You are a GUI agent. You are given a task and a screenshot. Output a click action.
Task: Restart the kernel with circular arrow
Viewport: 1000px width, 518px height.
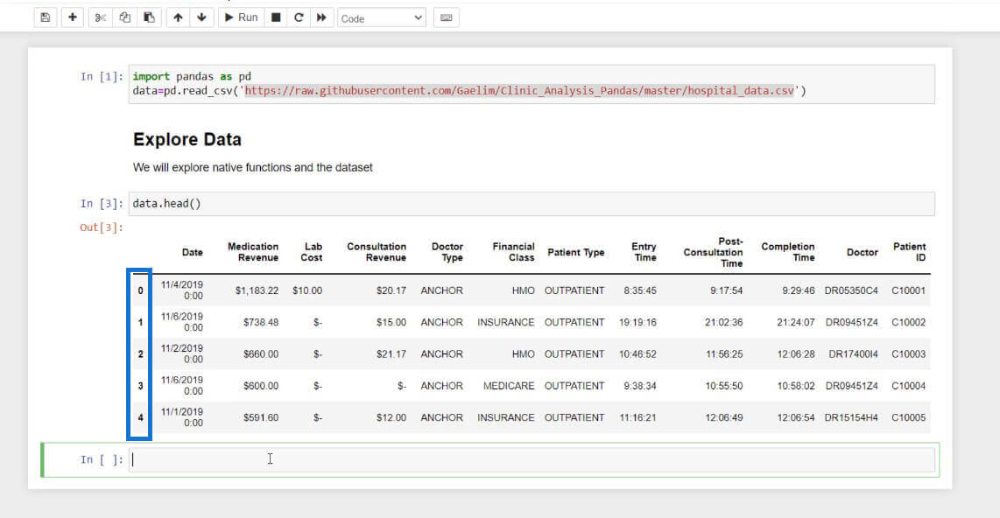point(299,17)
